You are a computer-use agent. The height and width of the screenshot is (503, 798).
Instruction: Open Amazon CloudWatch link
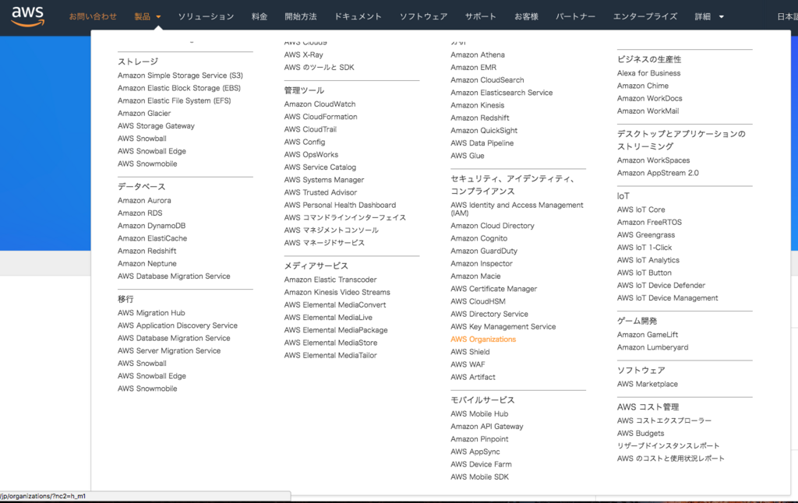(x=320, y=104)
